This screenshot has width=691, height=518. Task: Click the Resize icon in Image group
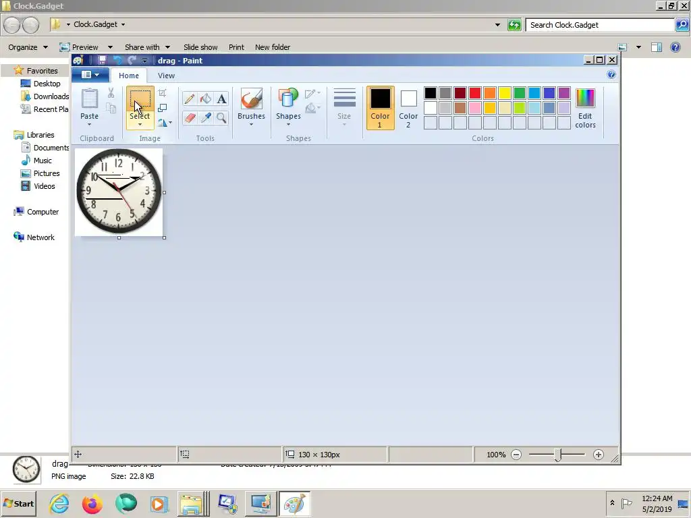tap(162, 108)
